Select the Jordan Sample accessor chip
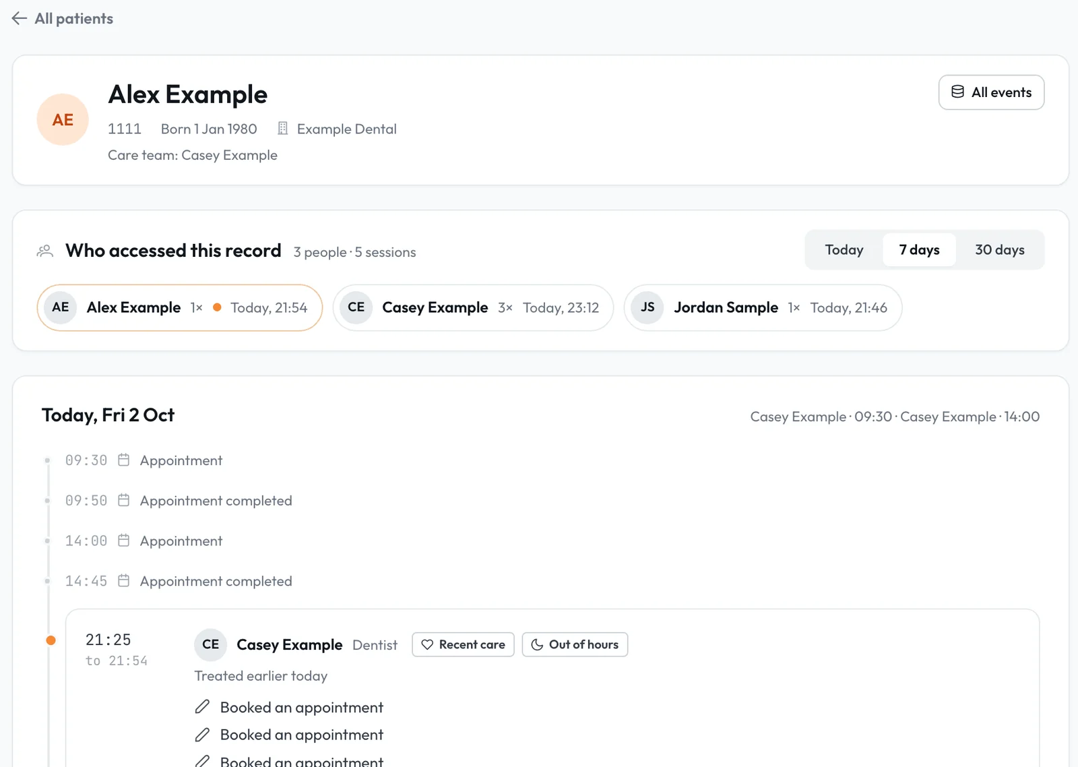 click(763, 307)
